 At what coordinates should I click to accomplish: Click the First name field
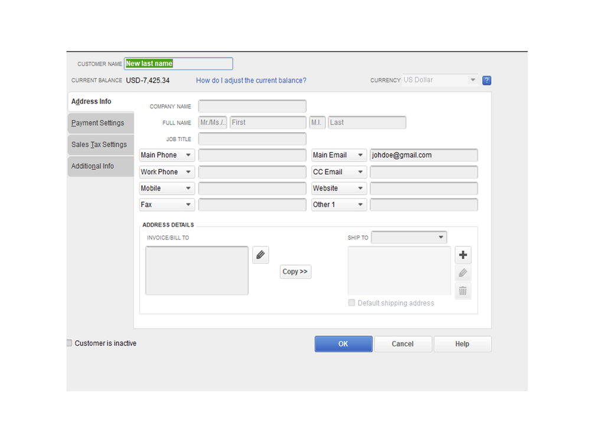[x=268, y=123]
